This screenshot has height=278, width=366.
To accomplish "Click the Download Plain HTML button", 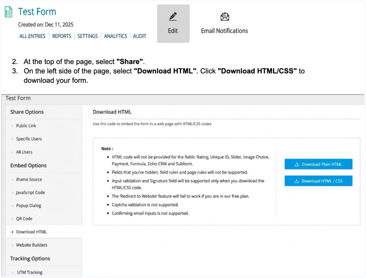I will pyautogui.click(x=318, y=164).
